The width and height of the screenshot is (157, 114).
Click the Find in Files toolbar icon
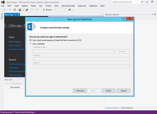point(69,10)
